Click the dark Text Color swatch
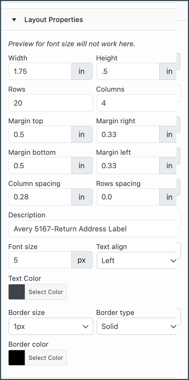 point(17,292)
